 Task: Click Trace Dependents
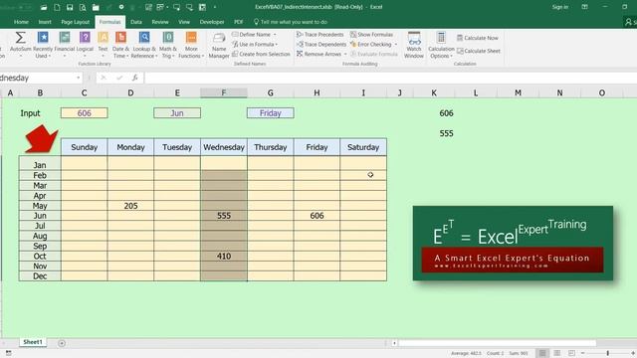click(x=321, y=44)
